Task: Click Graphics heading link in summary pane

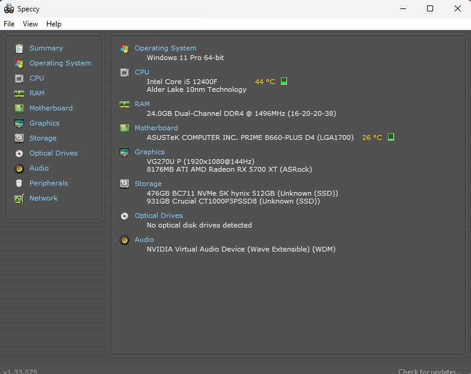Action: (x=150, y=152)
